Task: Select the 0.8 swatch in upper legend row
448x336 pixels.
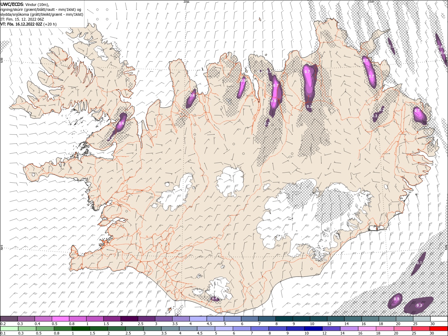Action: click(x=78, y=319)
